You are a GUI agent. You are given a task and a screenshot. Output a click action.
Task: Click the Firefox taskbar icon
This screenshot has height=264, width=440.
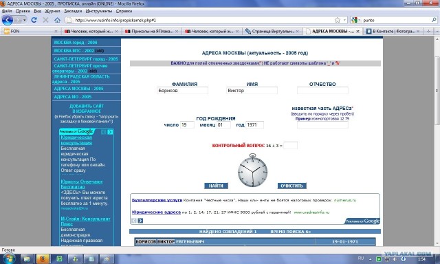point(43,259)
